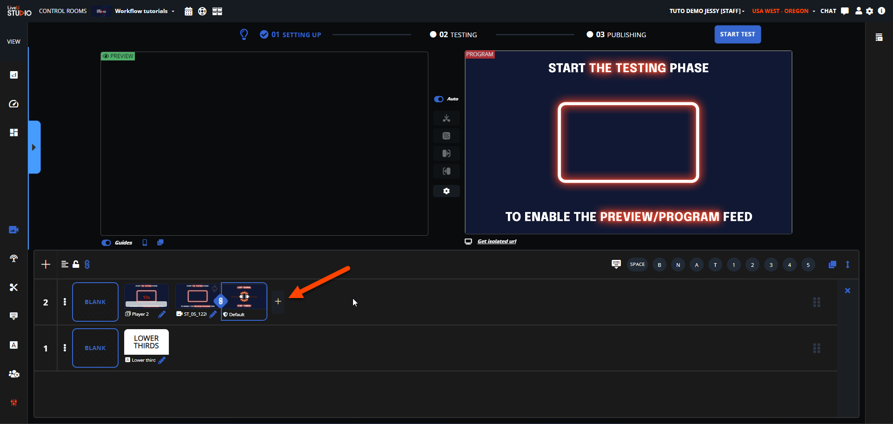The width and height of the screenshot is (893, 424).
Task: Expand the left blue side panel arrow
Action: [34, 147]
